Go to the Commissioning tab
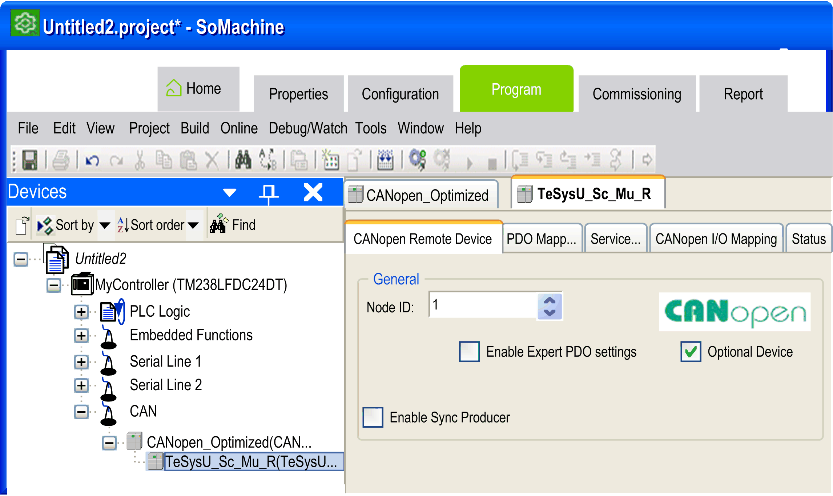The image size is (833, 496). pyautogui.click(x=637, y=94)
